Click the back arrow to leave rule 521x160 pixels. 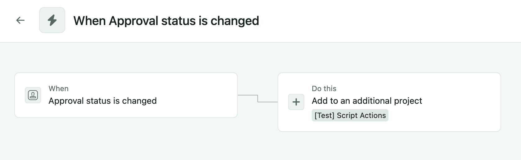point(20,20)
